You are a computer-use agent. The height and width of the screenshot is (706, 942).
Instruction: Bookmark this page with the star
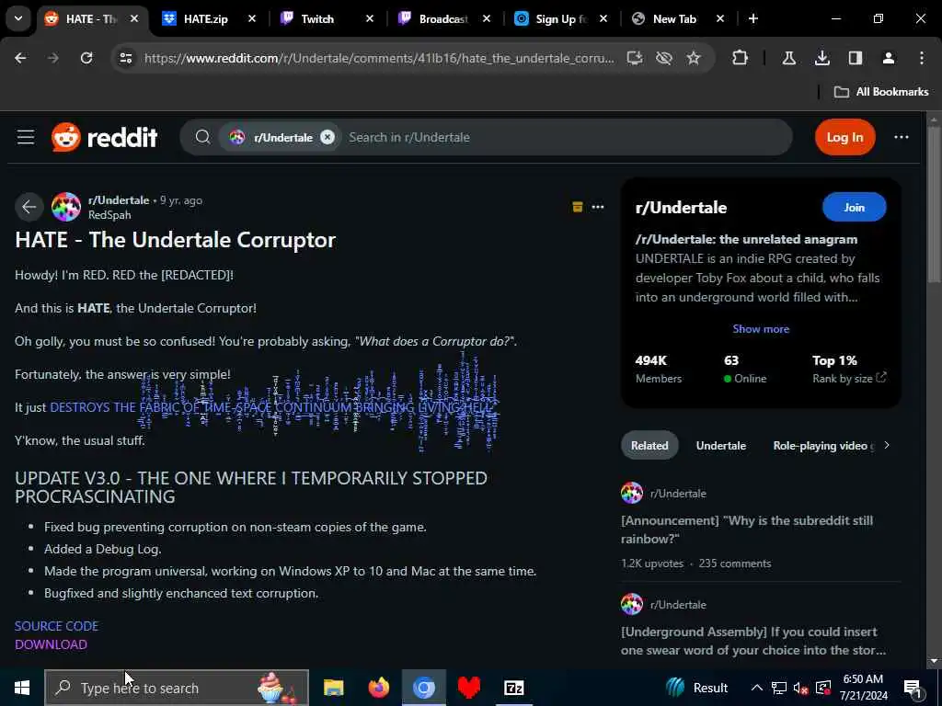694,58
